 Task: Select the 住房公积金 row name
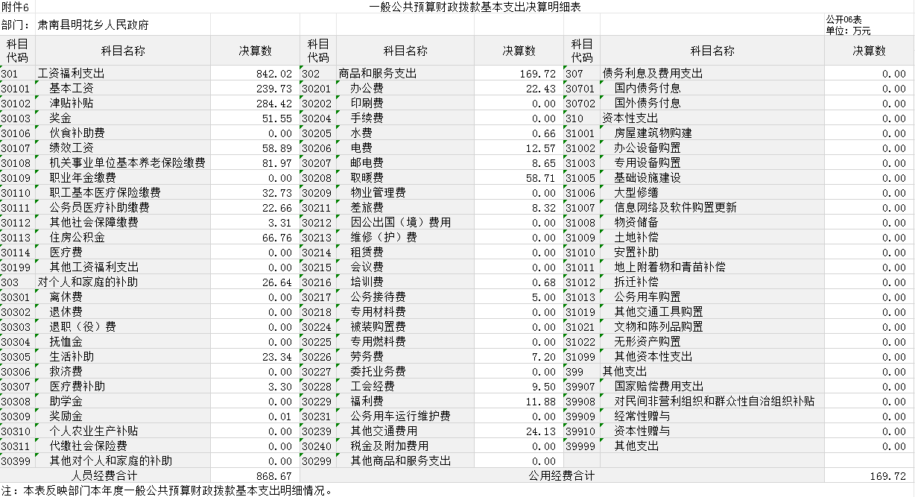123,237
